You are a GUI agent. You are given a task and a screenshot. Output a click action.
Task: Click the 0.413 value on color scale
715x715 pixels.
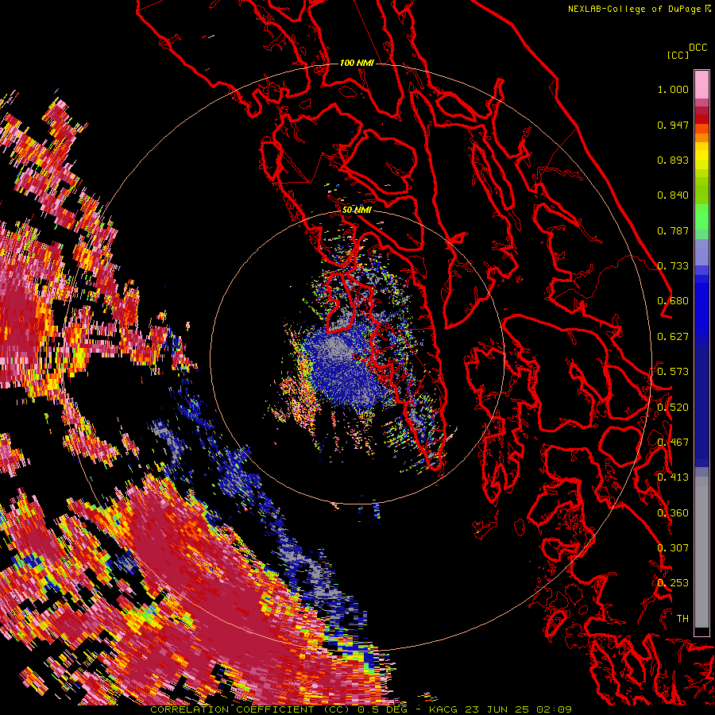673,477
